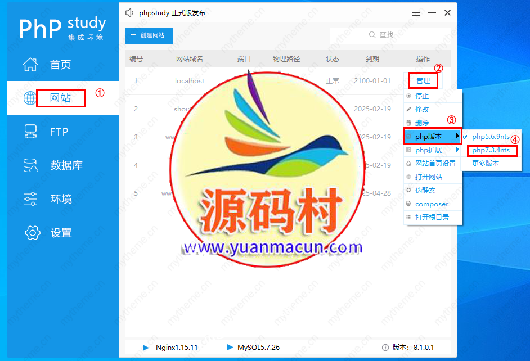Click 管理 for the localhost site
Image resolution: width=530 pixels, height=361 pixels.
tap(422, 80)
